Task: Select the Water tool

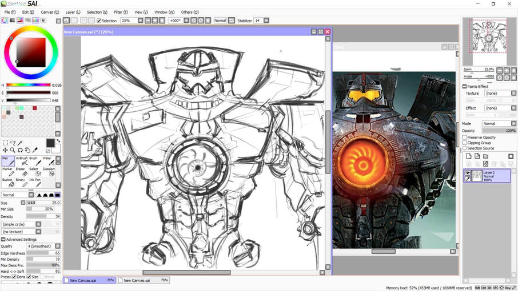Action: click(x=49, y=161)
